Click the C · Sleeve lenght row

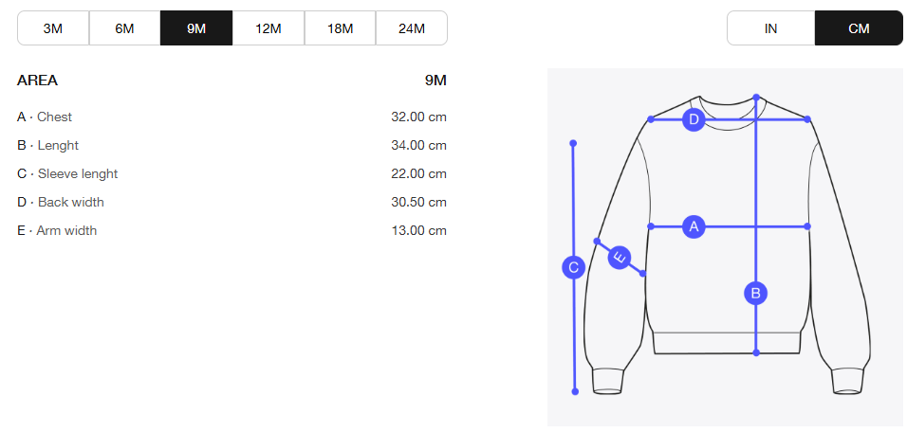point(231,173)
